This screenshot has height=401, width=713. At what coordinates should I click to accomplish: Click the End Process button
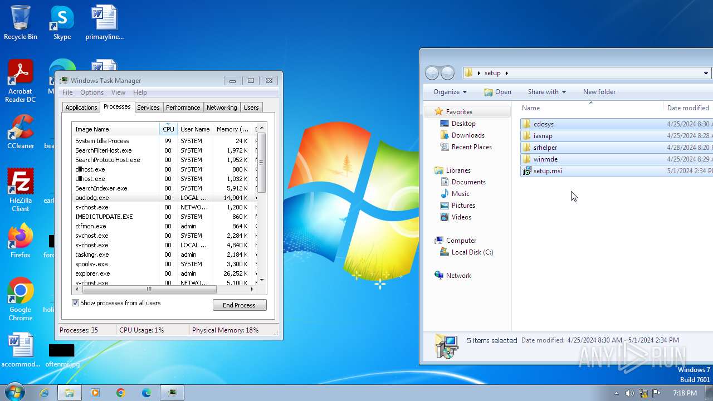[x=240, y=305]
